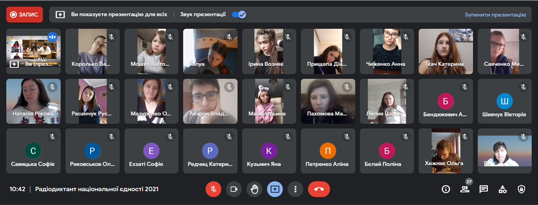Click the blue Р avatar of Риковськов
This screenshot has width=538, height=205.
(92, 151)
